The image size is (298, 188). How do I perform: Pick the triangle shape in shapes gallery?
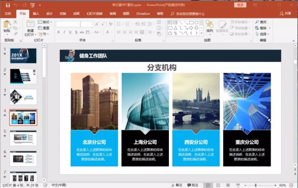[x=175, y=28]
